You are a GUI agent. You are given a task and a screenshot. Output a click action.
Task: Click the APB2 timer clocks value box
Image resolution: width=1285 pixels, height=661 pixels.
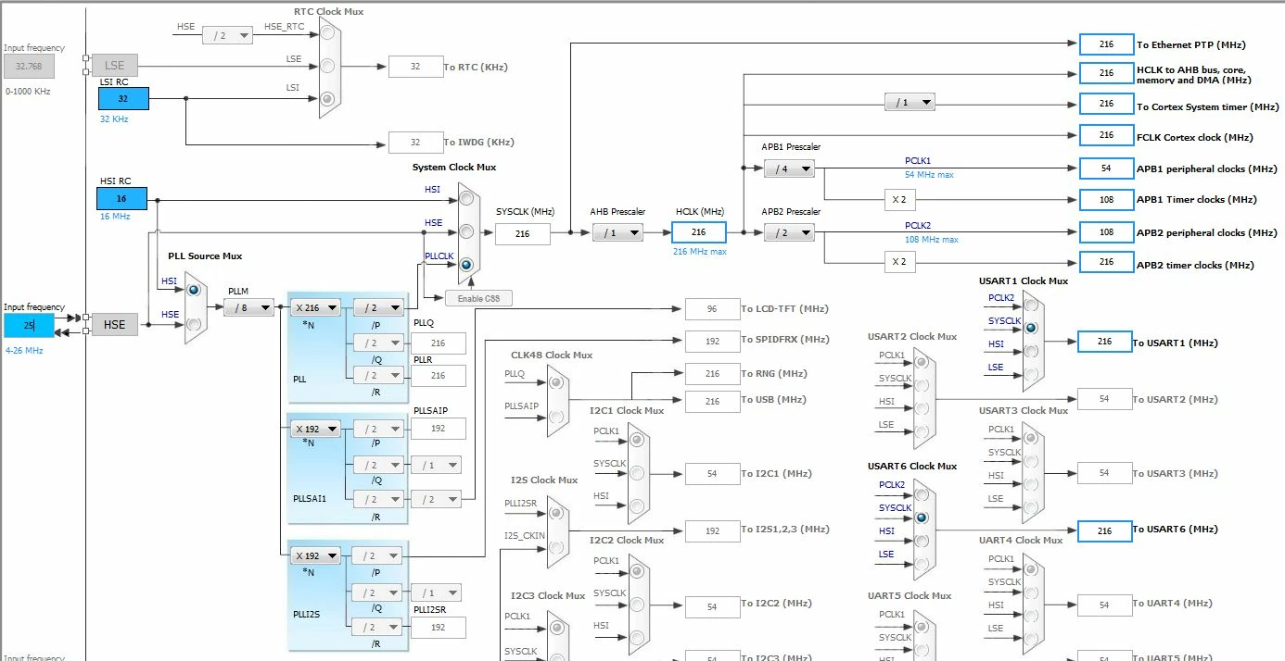pyautogui.click(x=1106, y=263)
